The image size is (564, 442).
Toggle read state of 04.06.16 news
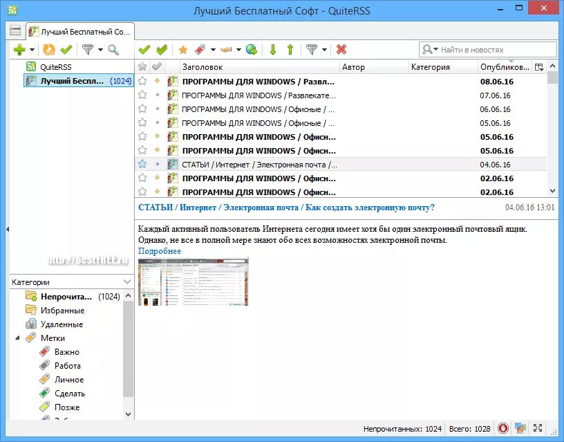(157, 164)
